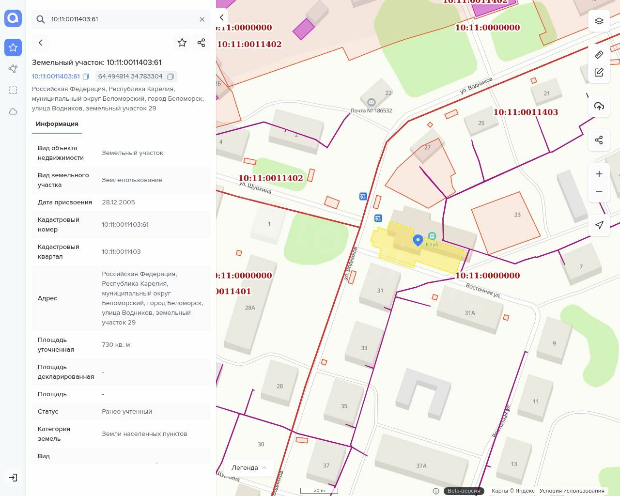
Task: Select the ruler measurement tool
Action: 599,54
